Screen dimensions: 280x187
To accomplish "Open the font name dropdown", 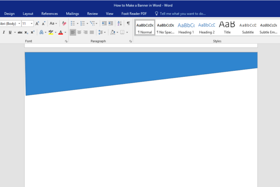I will (x=19, y=24).
